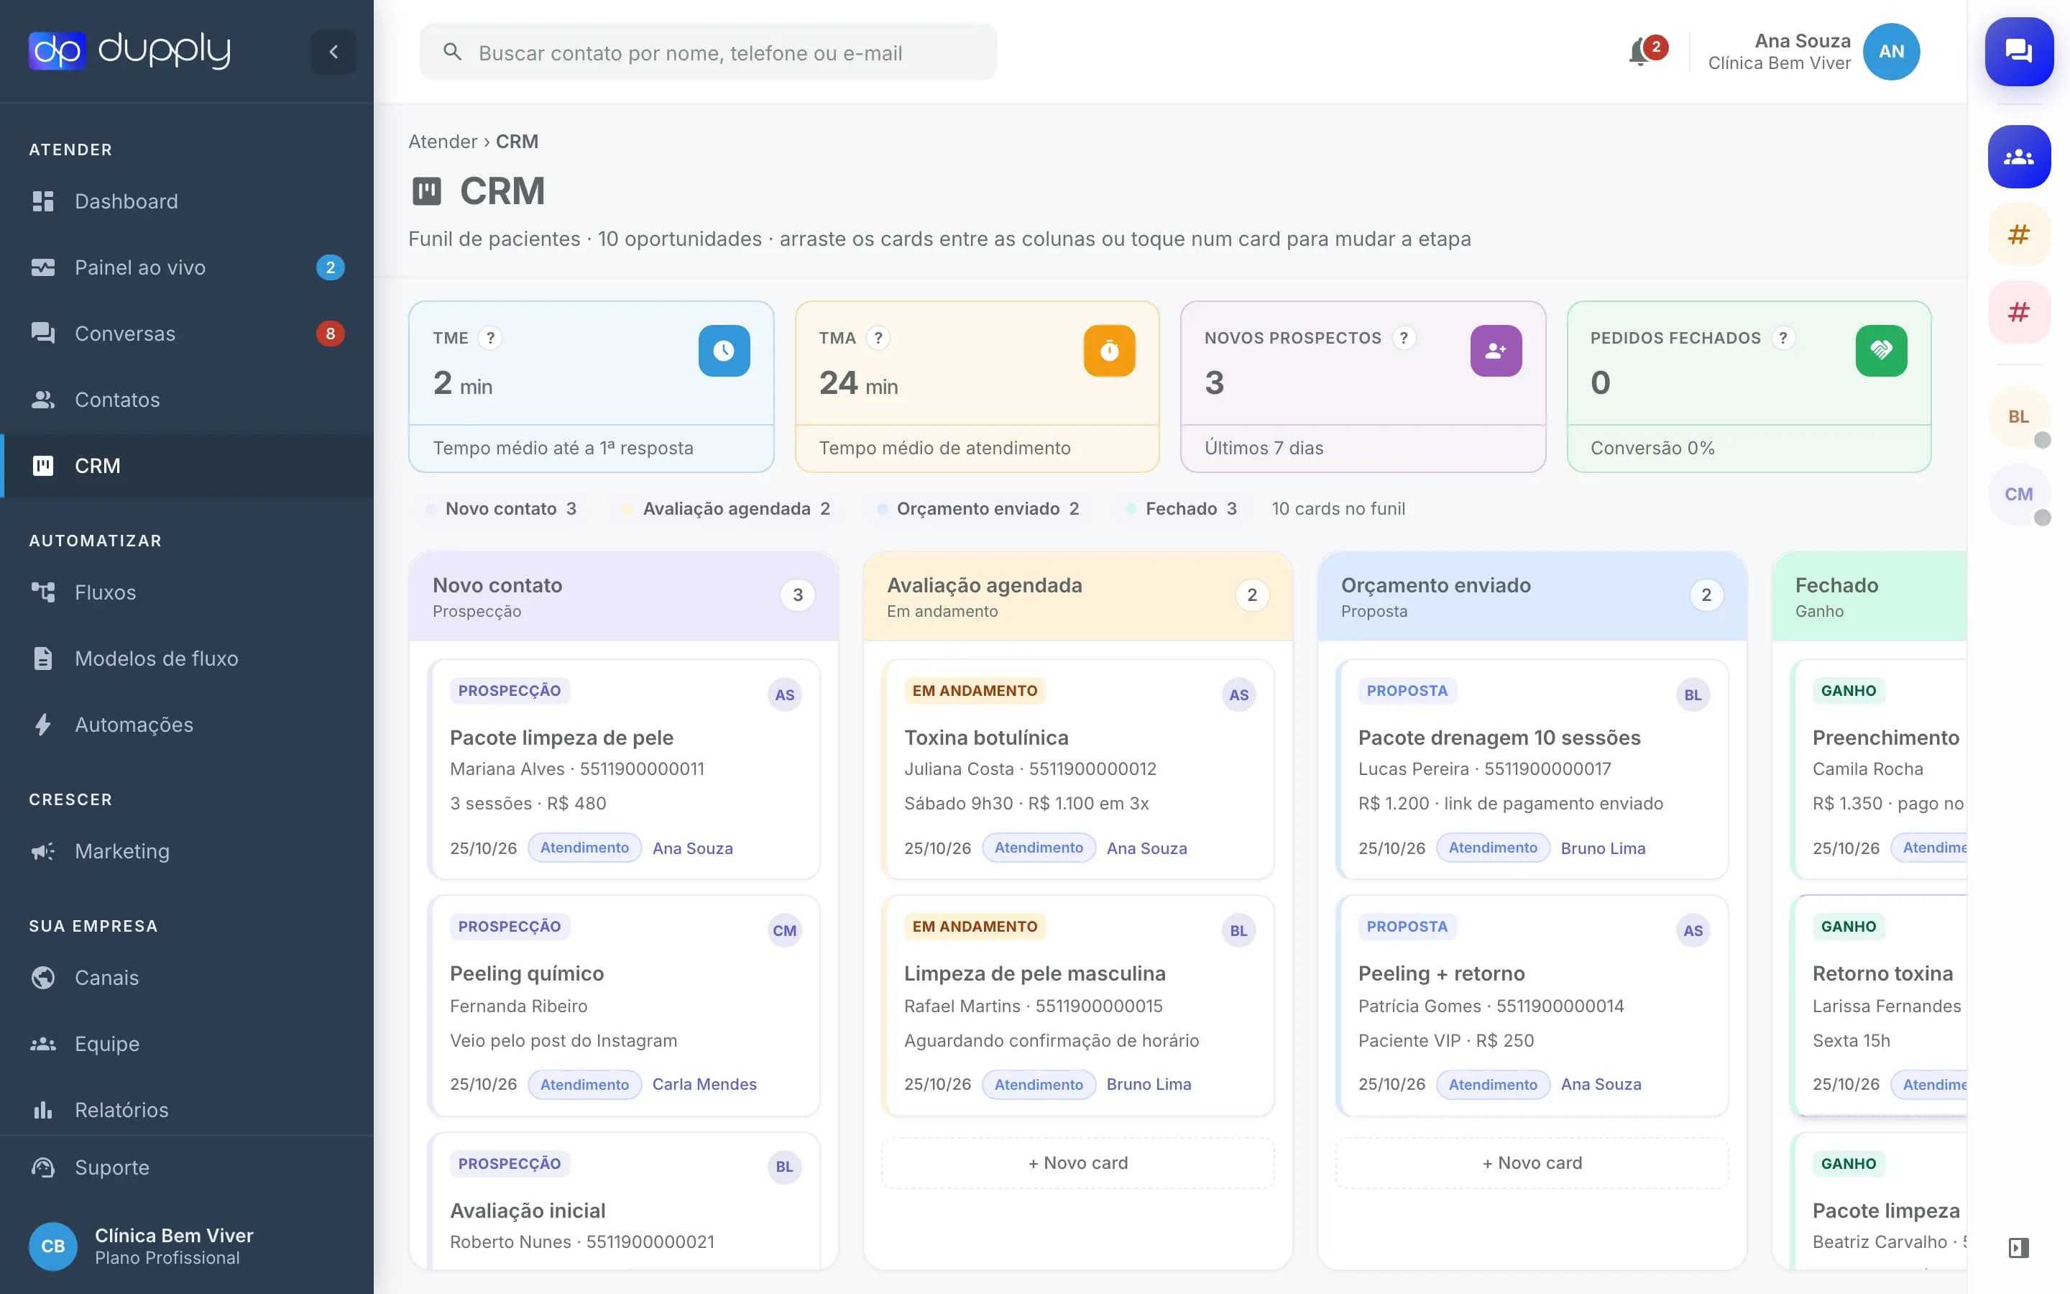The width and height of the screenshot is (2070, 1294).
Task: Click the contact search field
Action: 708,52
